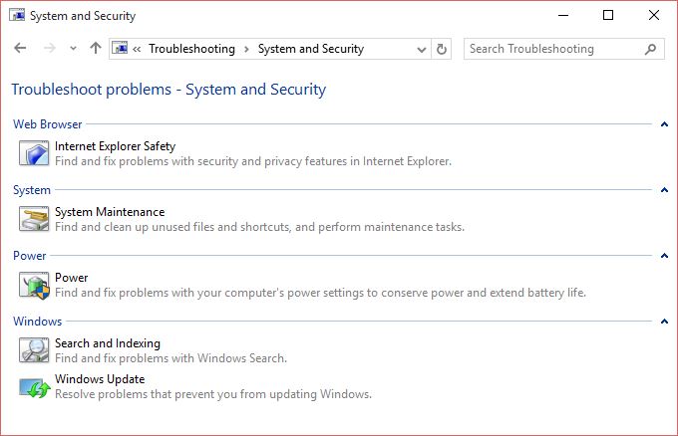Run the Power troubleshooter link
678x436 pixels.
[72, 278]
